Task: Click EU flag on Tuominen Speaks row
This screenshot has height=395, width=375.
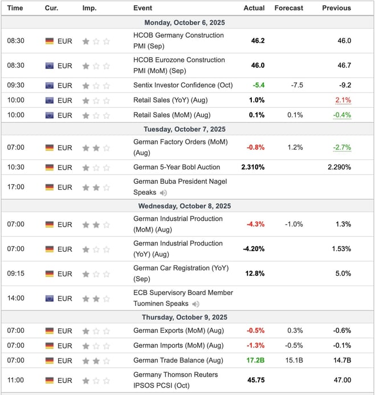Action: pyautogui.click(x=50, y=299)
